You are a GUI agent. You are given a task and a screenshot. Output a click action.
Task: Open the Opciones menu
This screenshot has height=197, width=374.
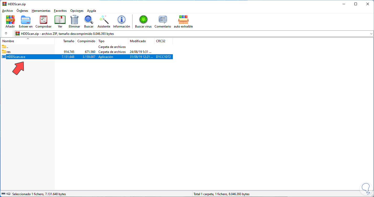coord(77,11)
